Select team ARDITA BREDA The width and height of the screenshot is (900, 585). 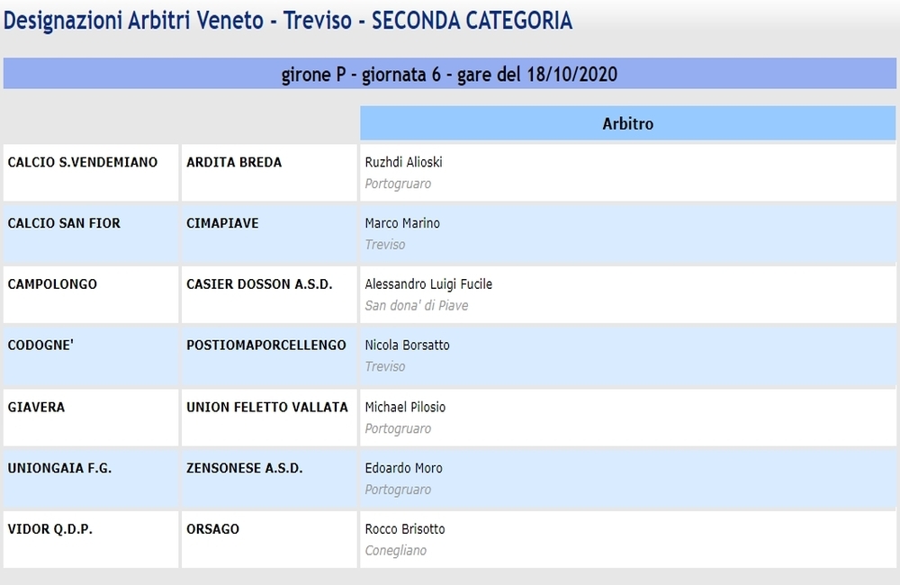point(234,163)
